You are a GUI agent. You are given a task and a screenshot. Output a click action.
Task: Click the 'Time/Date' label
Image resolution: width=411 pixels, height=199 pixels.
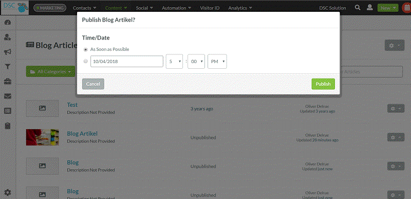pos(96,38)
